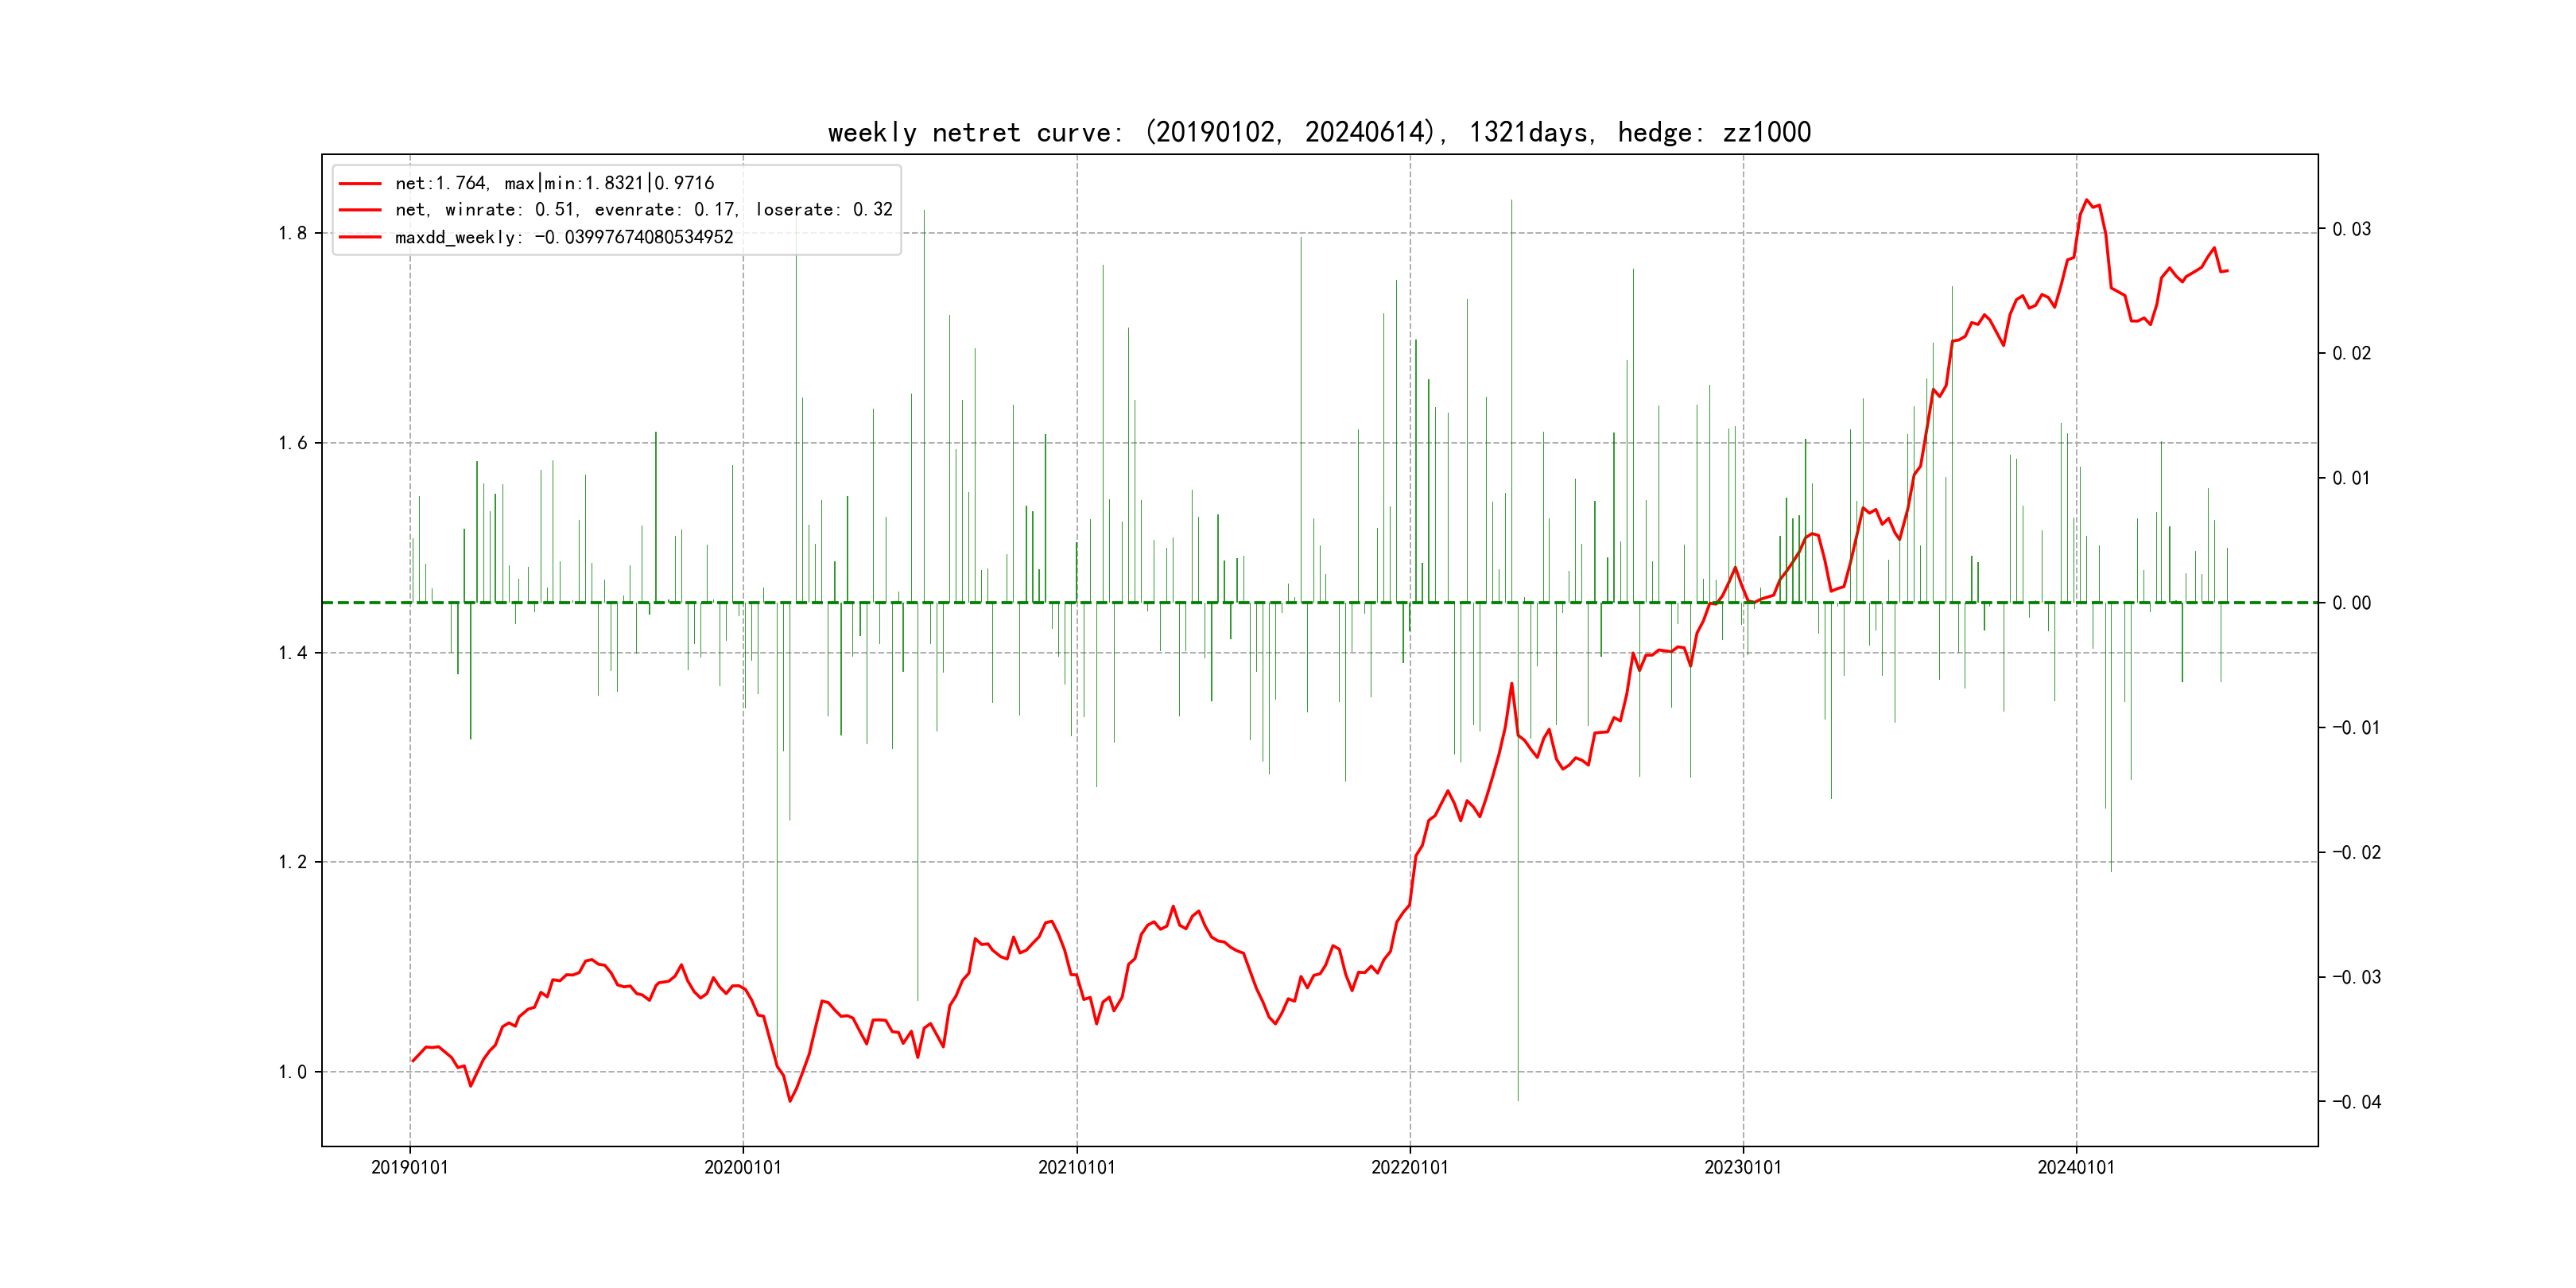Click the 20240101 x-axis label
The height and width of the screenshot is (1288, 2576).
[2076, 1167]
